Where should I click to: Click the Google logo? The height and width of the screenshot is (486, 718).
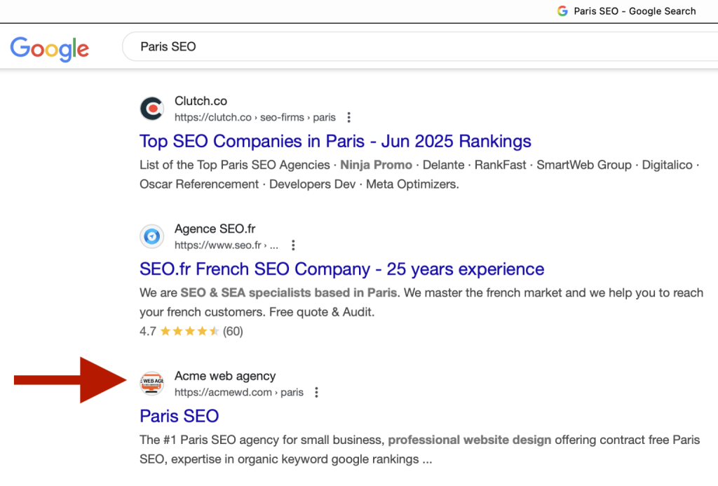pyautogui.click(x=50, y=48)
